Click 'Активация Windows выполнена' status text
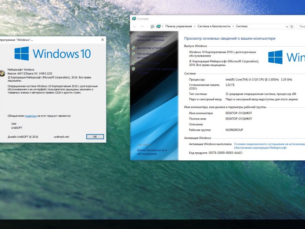Image resolution: width=305 pixels, height=229 pixels. pyautogui.click(x=210, y=144)
